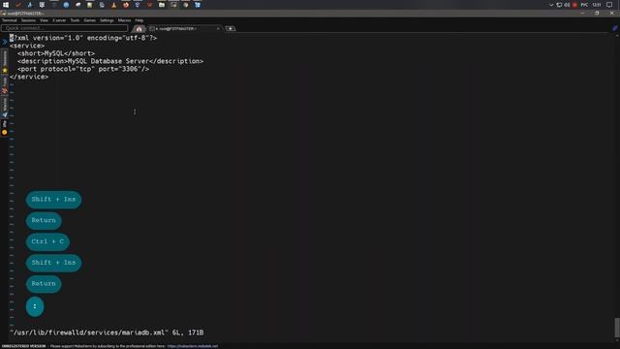Minimize the MobaXterm window

tap(582, 13)
